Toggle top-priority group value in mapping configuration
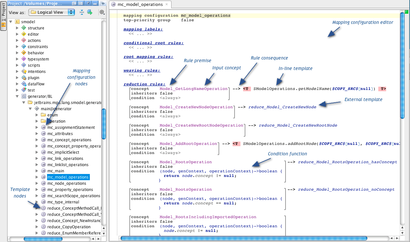The width and height of the screenshot is (410, 242). pyautogui.click(x=189, y=20)
